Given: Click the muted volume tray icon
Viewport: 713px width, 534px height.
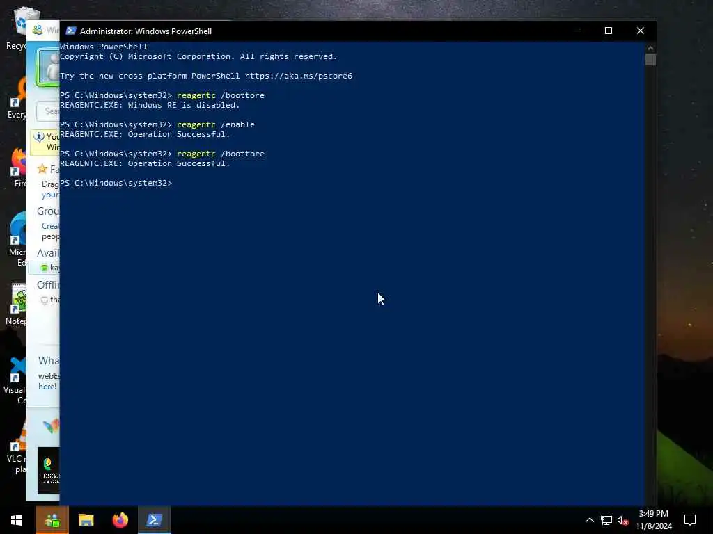Looking at the screenshot, I should point(623,520).
